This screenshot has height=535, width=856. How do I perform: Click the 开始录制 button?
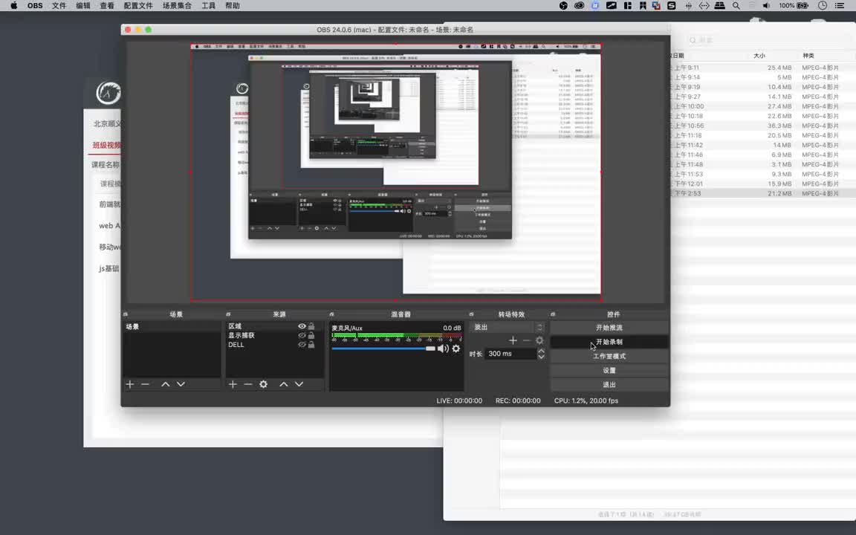(609, 342)
